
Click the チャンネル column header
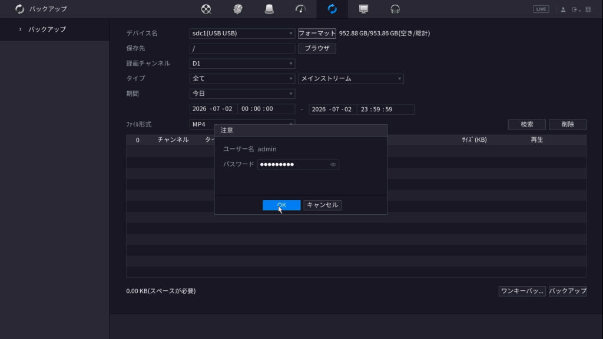(173, 140)
